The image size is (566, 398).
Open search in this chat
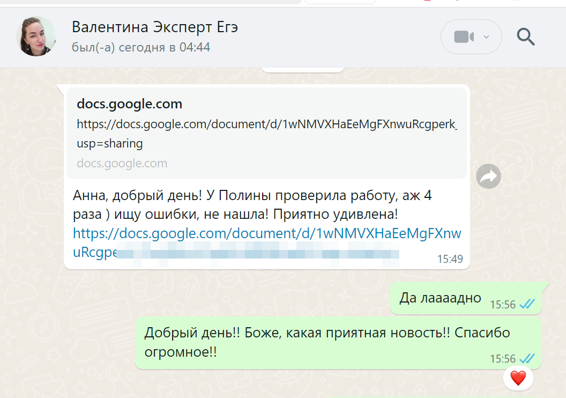click(525, 37)
